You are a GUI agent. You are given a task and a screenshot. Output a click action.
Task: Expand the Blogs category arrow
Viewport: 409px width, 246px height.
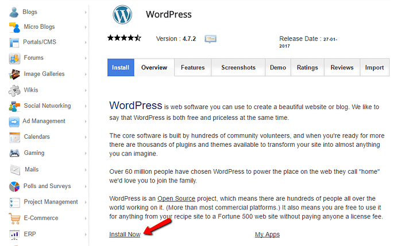coord(86,12)
